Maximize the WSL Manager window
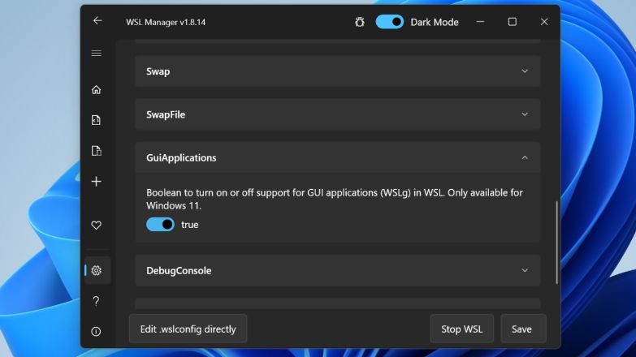Image resolution: width=636 pixels, height=357 pixels. (513, 22)
